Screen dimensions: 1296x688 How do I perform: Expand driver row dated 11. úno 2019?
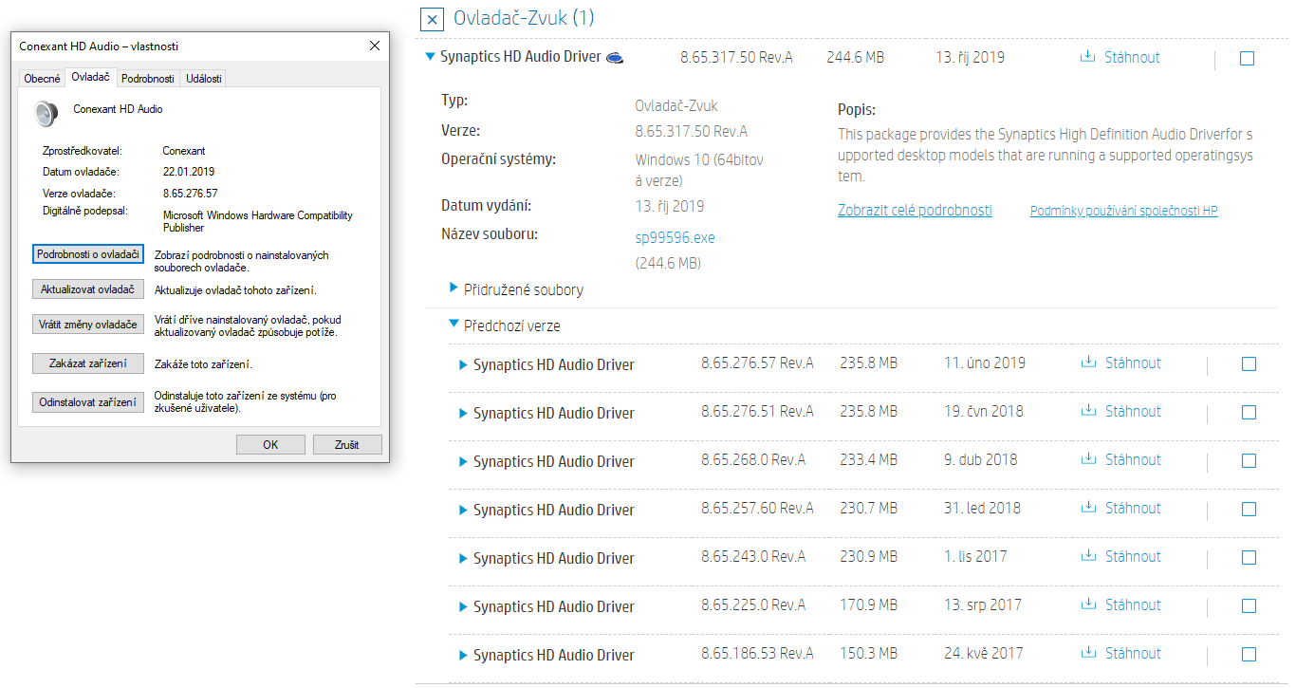pos(463,364)
